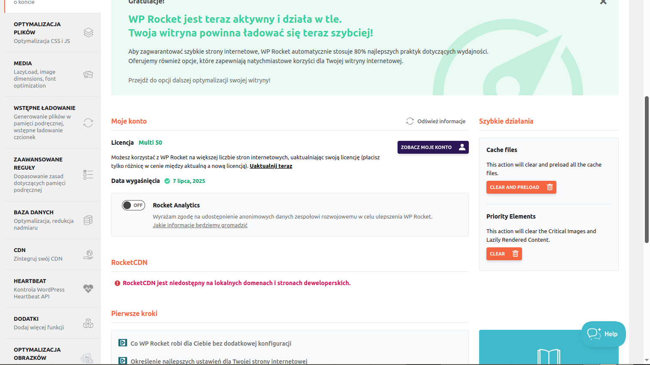Click the image optimization icon in sidebar
This screenshot has width=650, height=365.
(87, 358)
